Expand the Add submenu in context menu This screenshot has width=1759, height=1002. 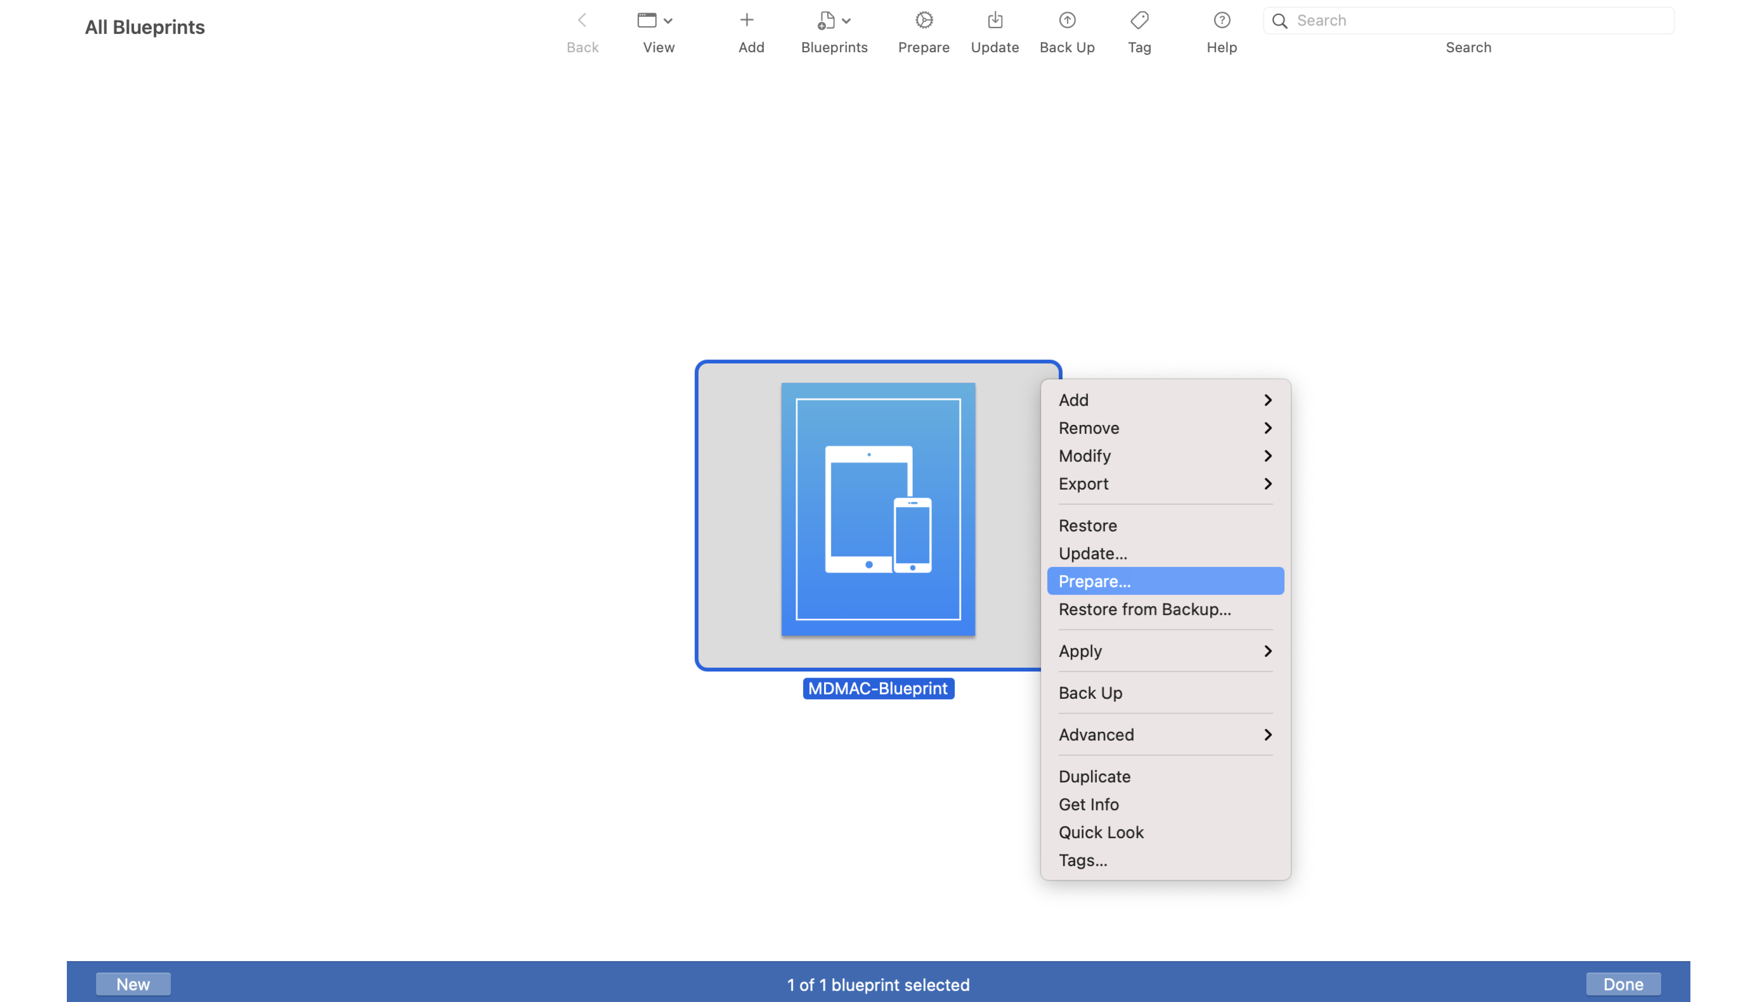point(1165,400)
